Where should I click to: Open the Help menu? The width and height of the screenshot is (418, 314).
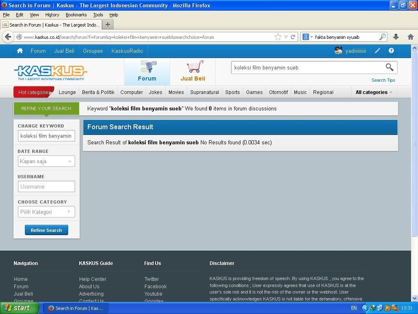point(114,15)
